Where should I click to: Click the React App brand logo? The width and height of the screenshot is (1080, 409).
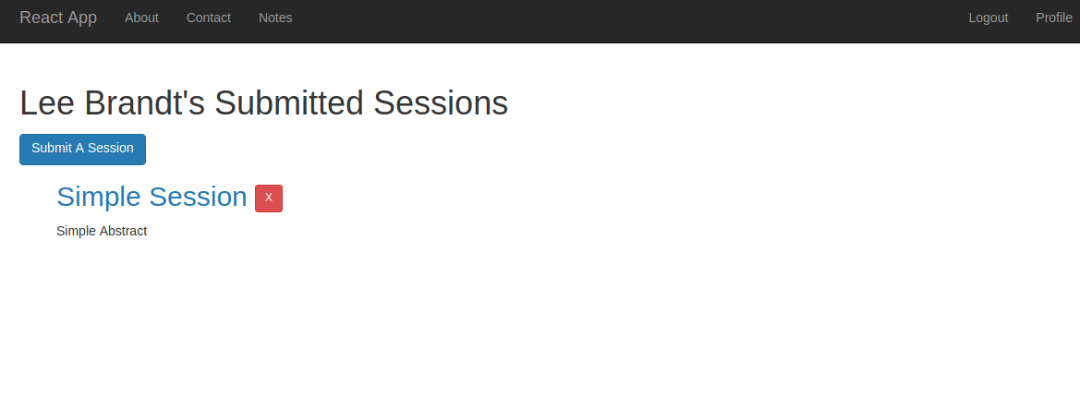(58, 18)
